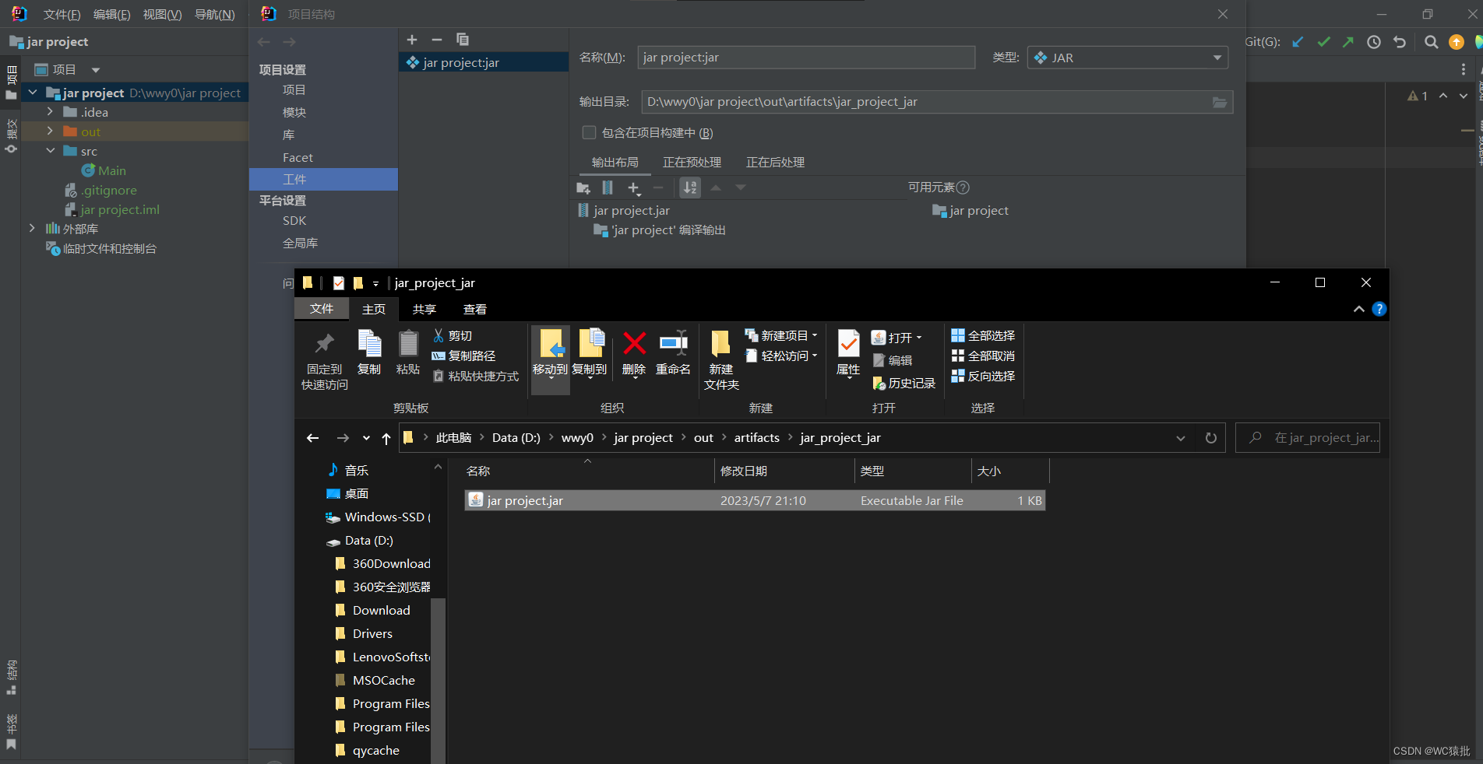The height and width of the screenshot is (764, 1483).
Task: Open the 文件(F) menu
Action: 60,13
